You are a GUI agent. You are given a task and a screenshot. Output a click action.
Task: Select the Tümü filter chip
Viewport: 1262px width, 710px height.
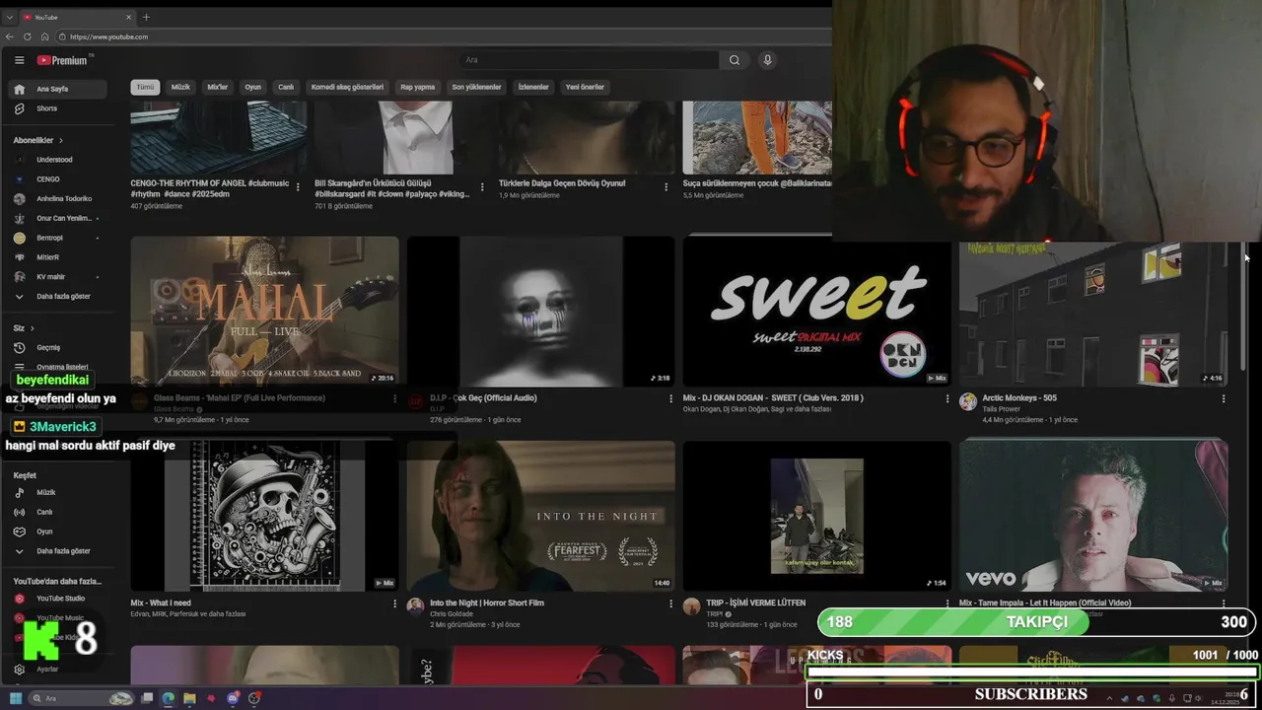coord(145,87)
